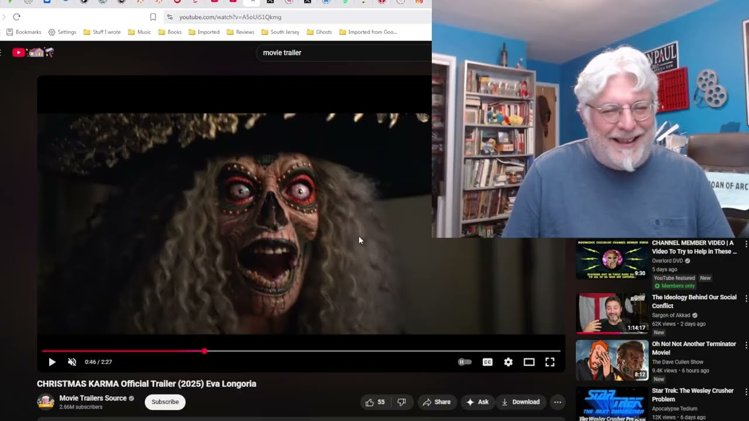Open Sargon of Akkad channel link
749x421 pixels.
(671, 315)
